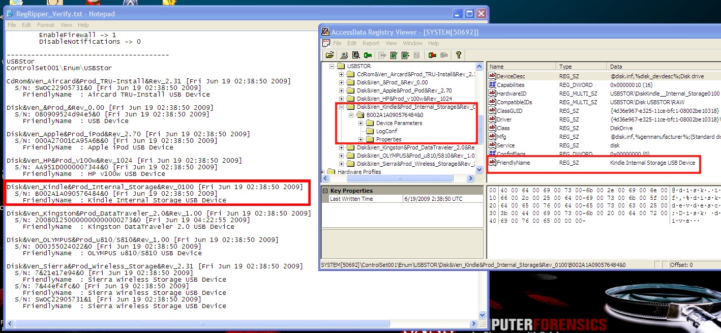The image size is (721, 333).
Task: Expand the Properties tree node
Action: 361,139
